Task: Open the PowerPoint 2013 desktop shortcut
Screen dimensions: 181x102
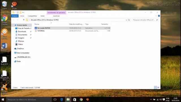Action: 5,75
